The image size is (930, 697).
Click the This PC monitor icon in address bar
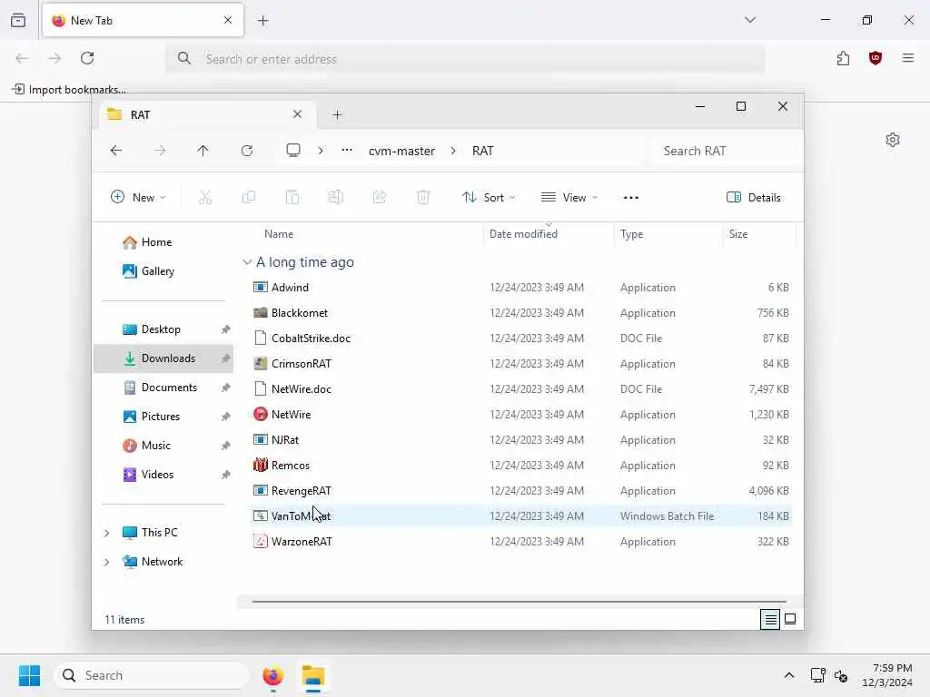(x=293, y=151)
